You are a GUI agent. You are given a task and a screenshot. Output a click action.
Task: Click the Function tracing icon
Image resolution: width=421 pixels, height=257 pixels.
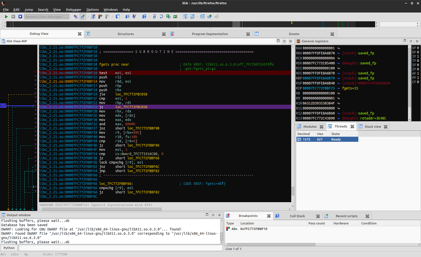(134, 17)
